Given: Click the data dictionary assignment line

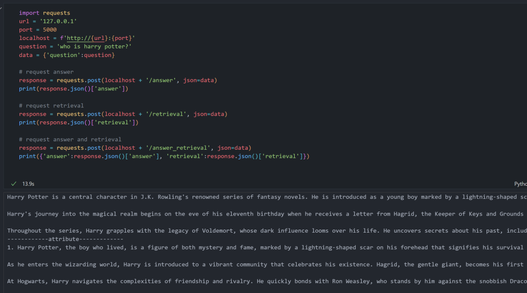Looking at the screenshot, I should coord(67,55).
